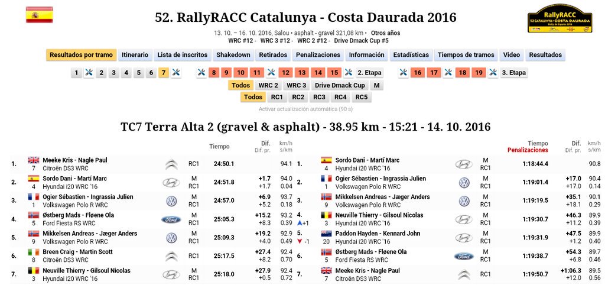The height and width of the screenshot is (285, 605).
Task: Open the Resultados por tramo tab
Action: 81,55
